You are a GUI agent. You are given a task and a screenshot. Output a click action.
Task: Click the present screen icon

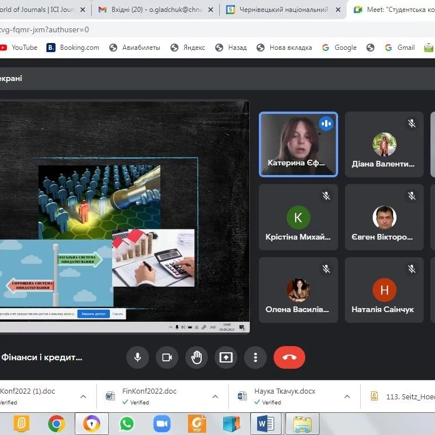pyautogui.click(x=226, y=357)
